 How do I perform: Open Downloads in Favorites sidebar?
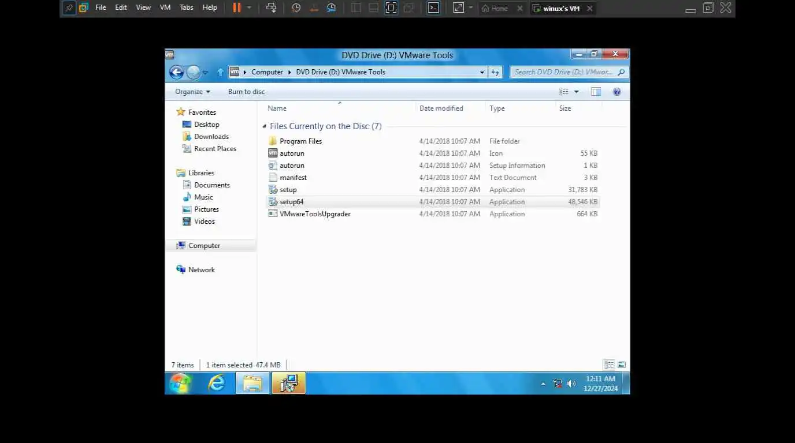tap(205, 137)
